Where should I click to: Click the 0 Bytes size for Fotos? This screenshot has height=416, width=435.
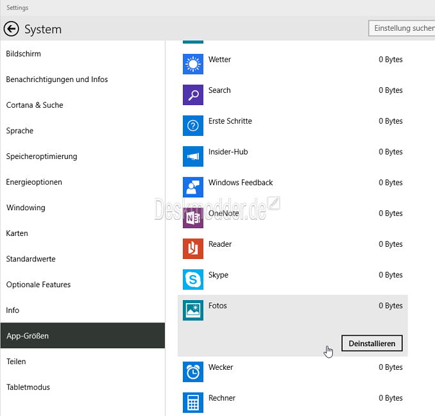pyautogui.click(x=390, y=305)
